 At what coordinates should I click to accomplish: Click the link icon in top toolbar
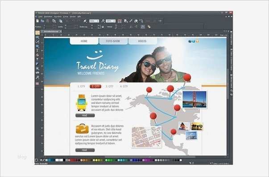click(131, 21)
